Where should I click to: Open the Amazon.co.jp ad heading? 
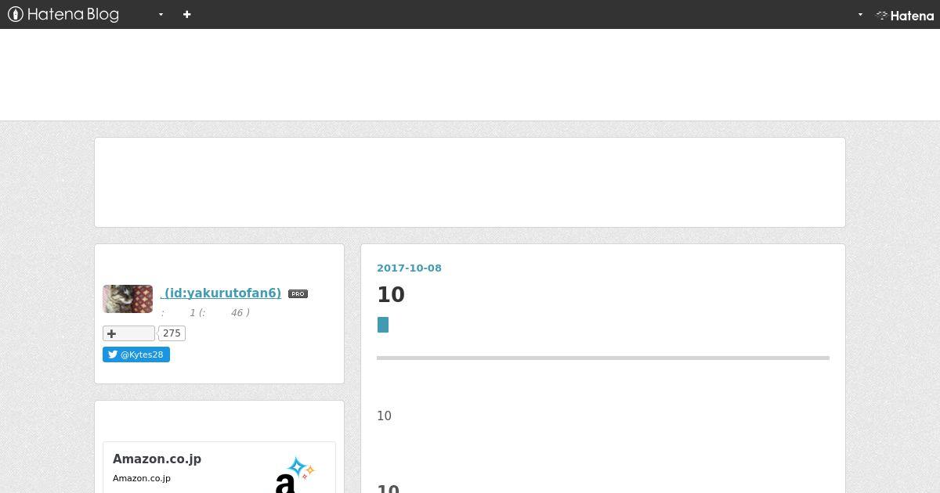tap(157, 459)
